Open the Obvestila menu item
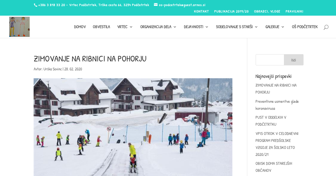The width and height of the screenshot is (336, 176). (101, 27)
